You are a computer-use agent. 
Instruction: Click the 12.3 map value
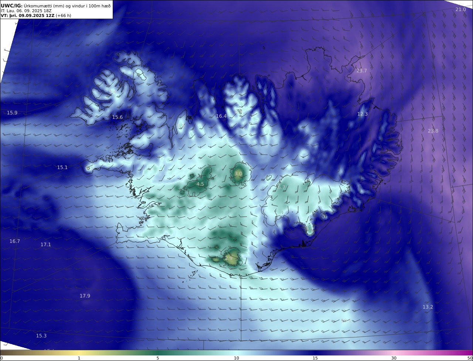click(363, 114)
